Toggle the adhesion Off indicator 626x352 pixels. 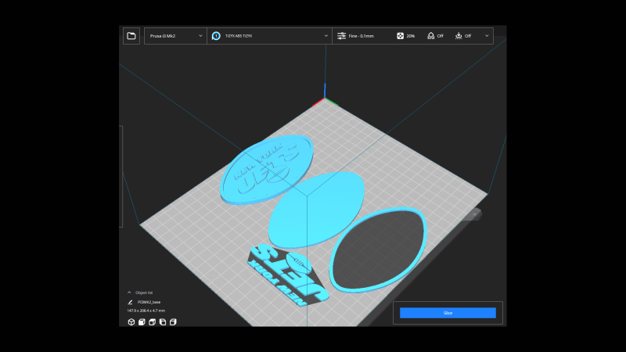[460, 36]
